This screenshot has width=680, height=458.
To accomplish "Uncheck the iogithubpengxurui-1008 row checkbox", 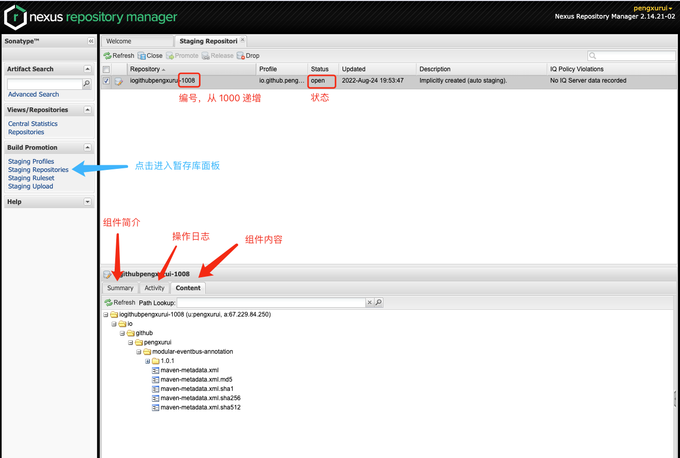I will point(106,81).
